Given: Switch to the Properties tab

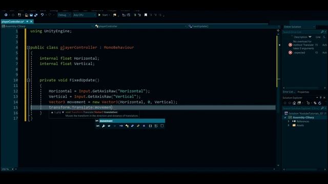Looking at the screenshot, I should pyautogui.click(x=303, y=92).
